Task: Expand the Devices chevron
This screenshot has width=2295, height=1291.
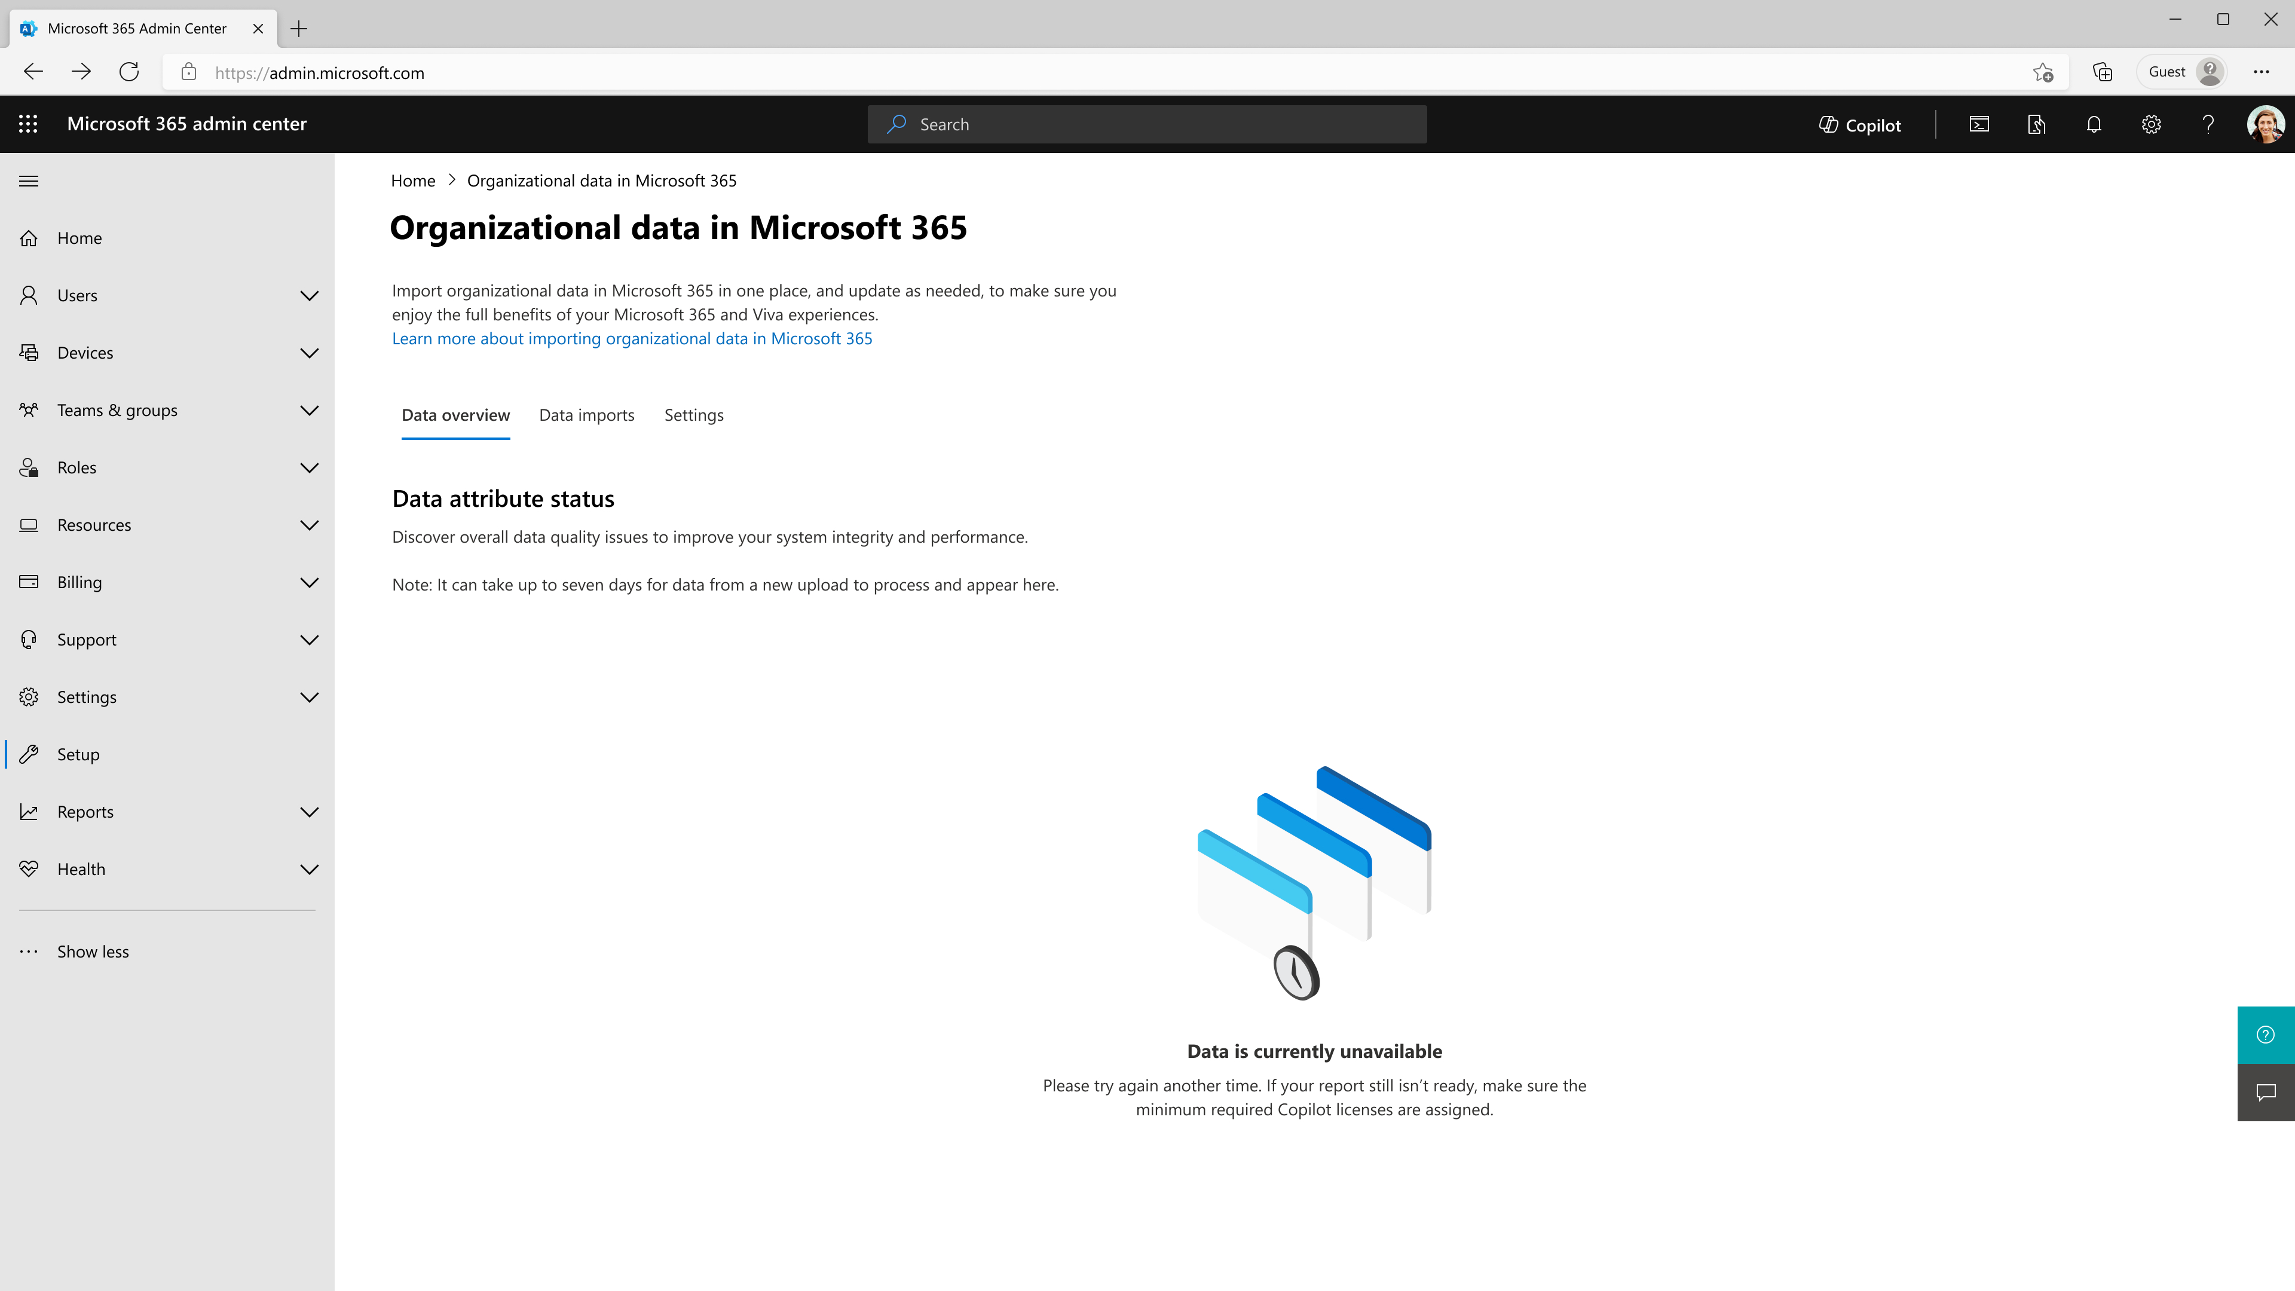Action: click(309, 353)
